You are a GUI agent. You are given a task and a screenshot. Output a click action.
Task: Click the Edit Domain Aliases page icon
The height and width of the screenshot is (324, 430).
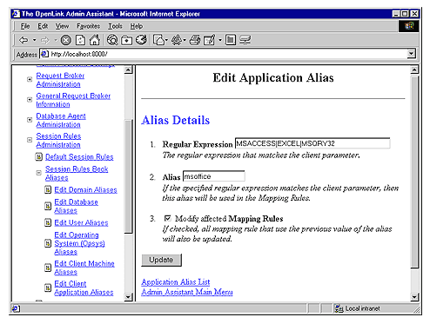click(48, 190)
